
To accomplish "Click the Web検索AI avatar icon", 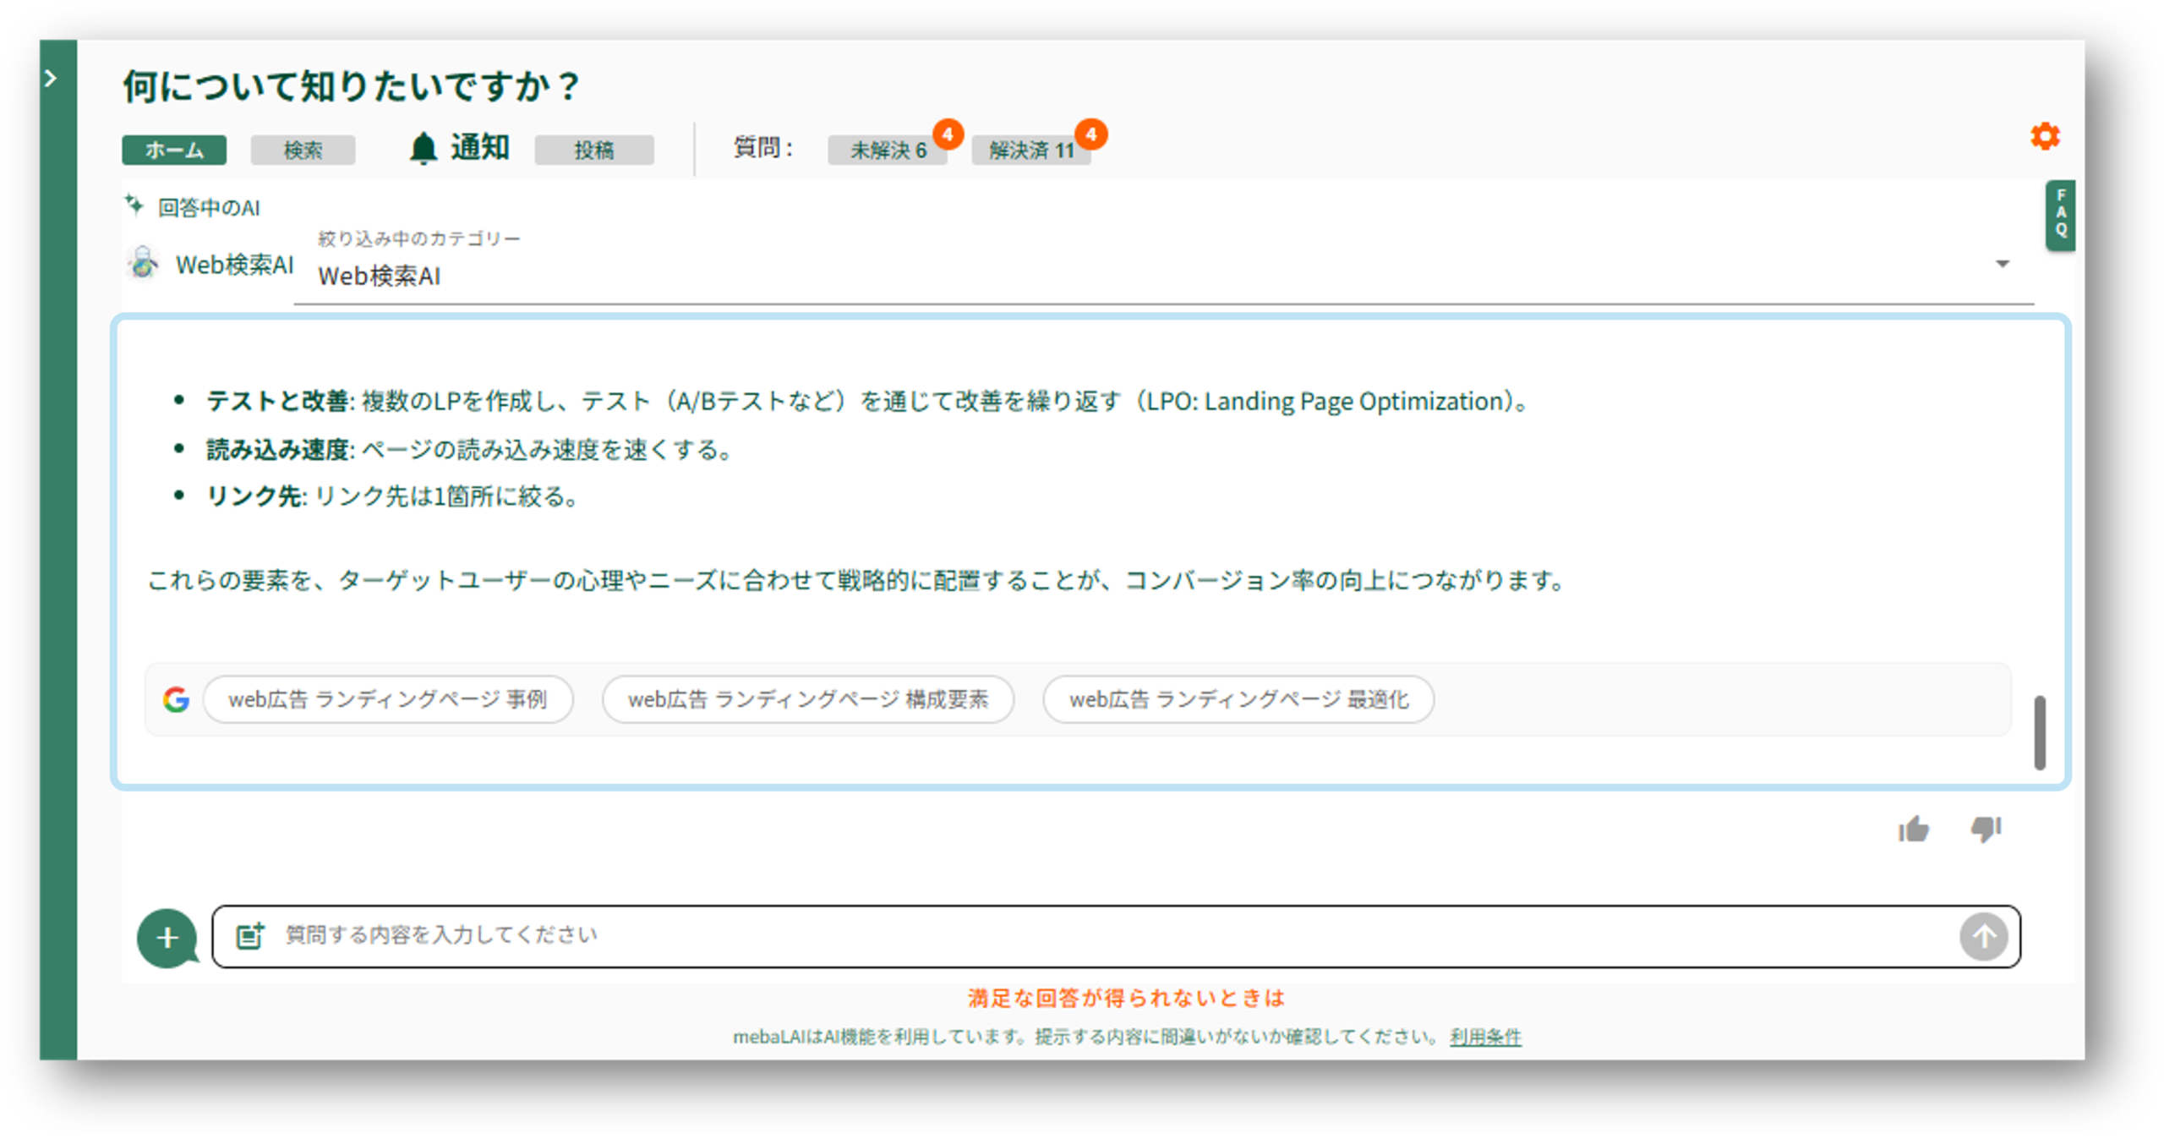I will pyautogui.click(x=144, y=263).
